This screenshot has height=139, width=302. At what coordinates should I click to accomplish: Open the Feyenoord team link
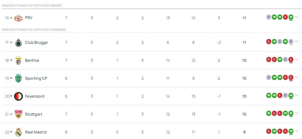pos(35,96)
